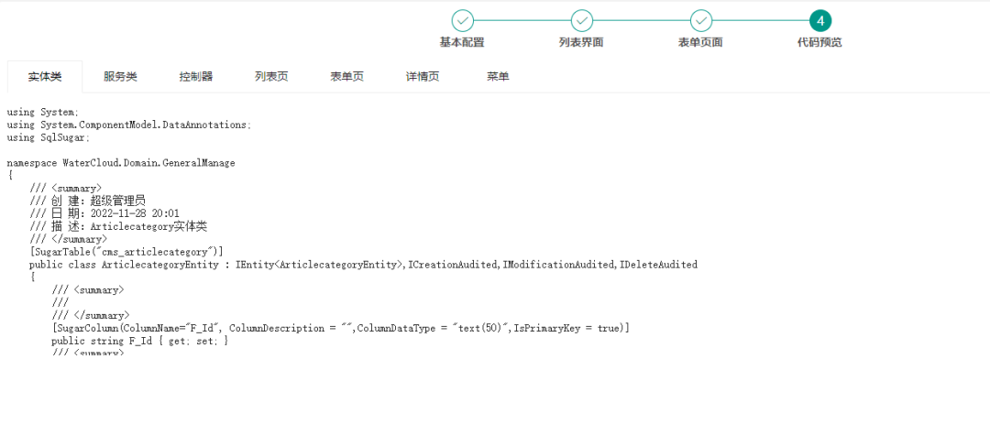Viewport: 990px width, 446px height.
Task: Select the 实体类 tab
Action: [45, 77]
